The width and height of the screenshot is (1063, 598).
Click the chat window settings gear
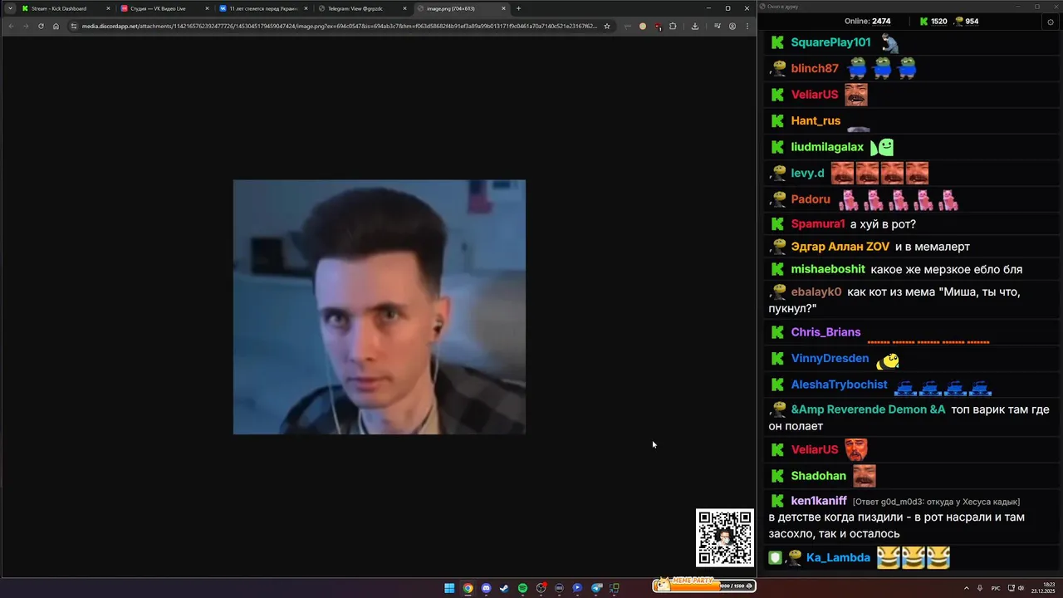(1050, 22)
